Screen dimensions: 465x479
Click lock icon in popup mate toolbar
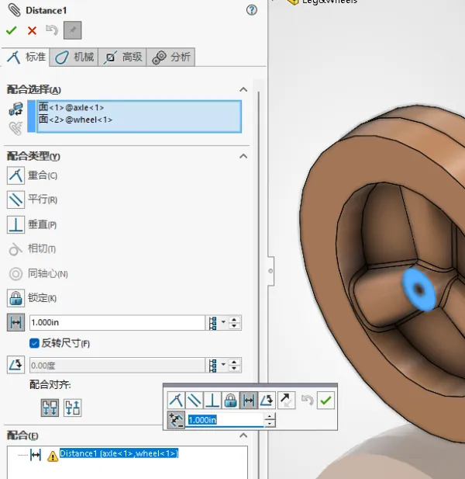[230, 400]
